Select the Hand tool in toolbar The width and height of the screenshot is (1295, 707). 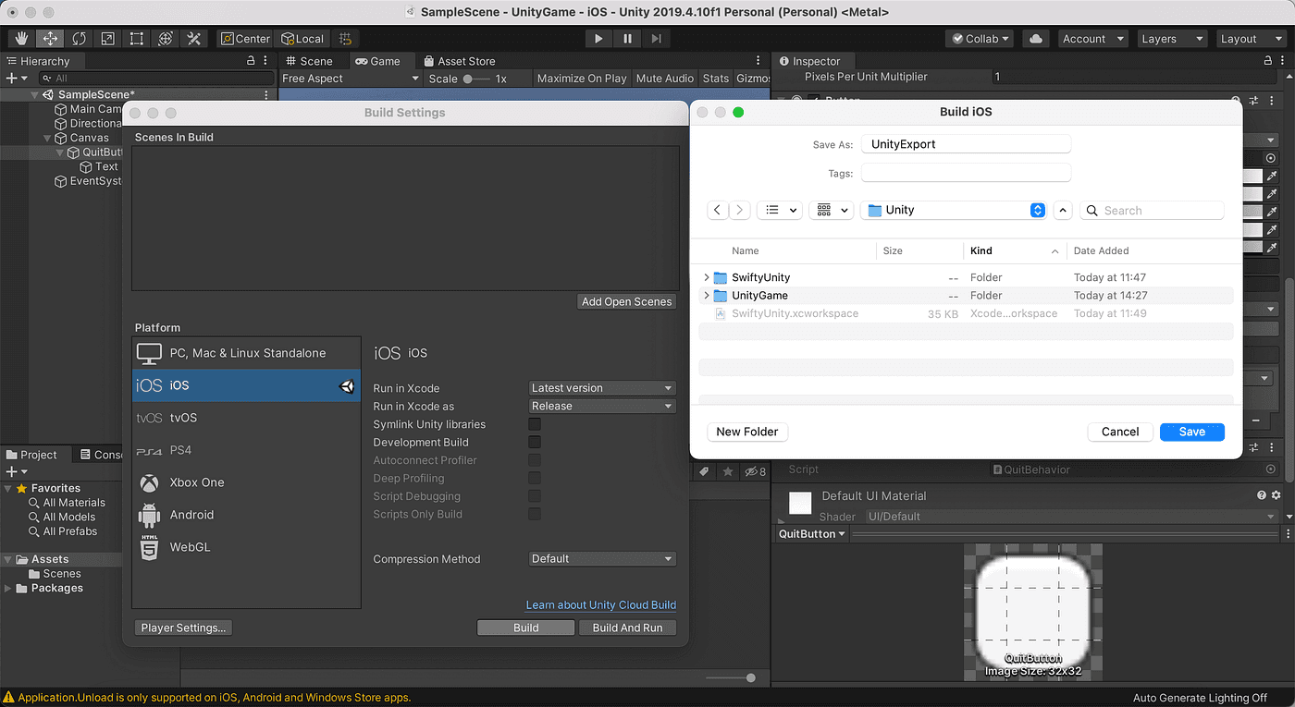22,39
